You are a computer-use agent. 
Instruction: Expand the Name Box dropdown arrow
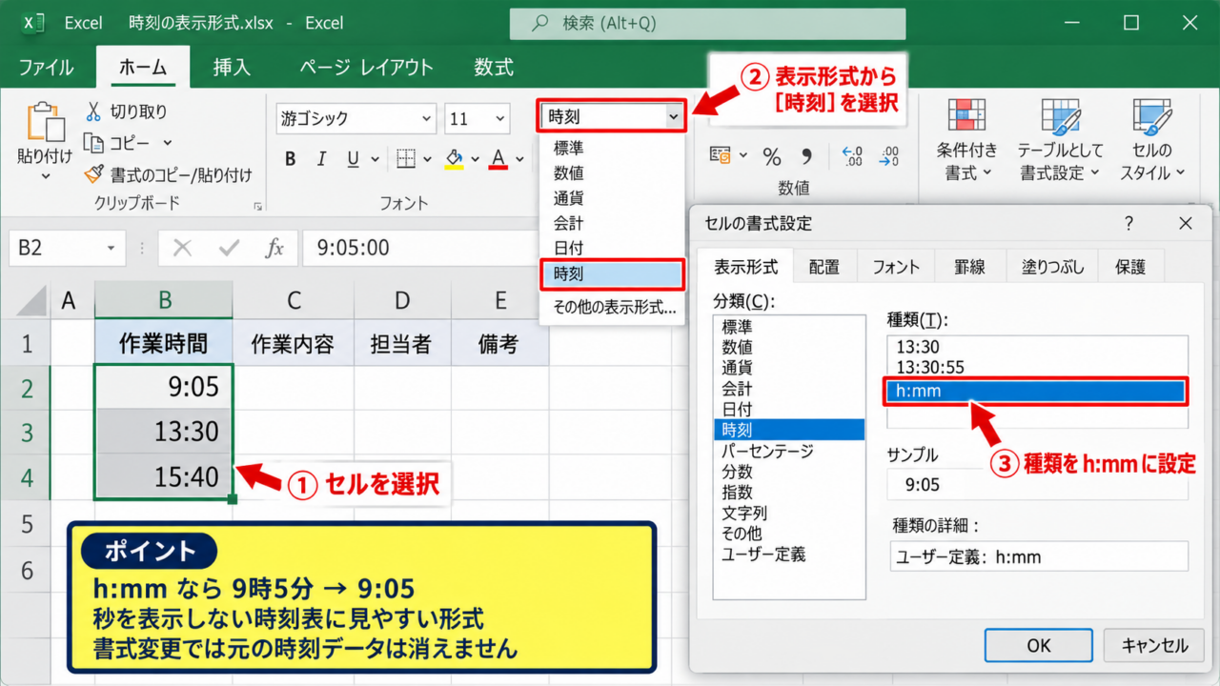tap(112, 248)
